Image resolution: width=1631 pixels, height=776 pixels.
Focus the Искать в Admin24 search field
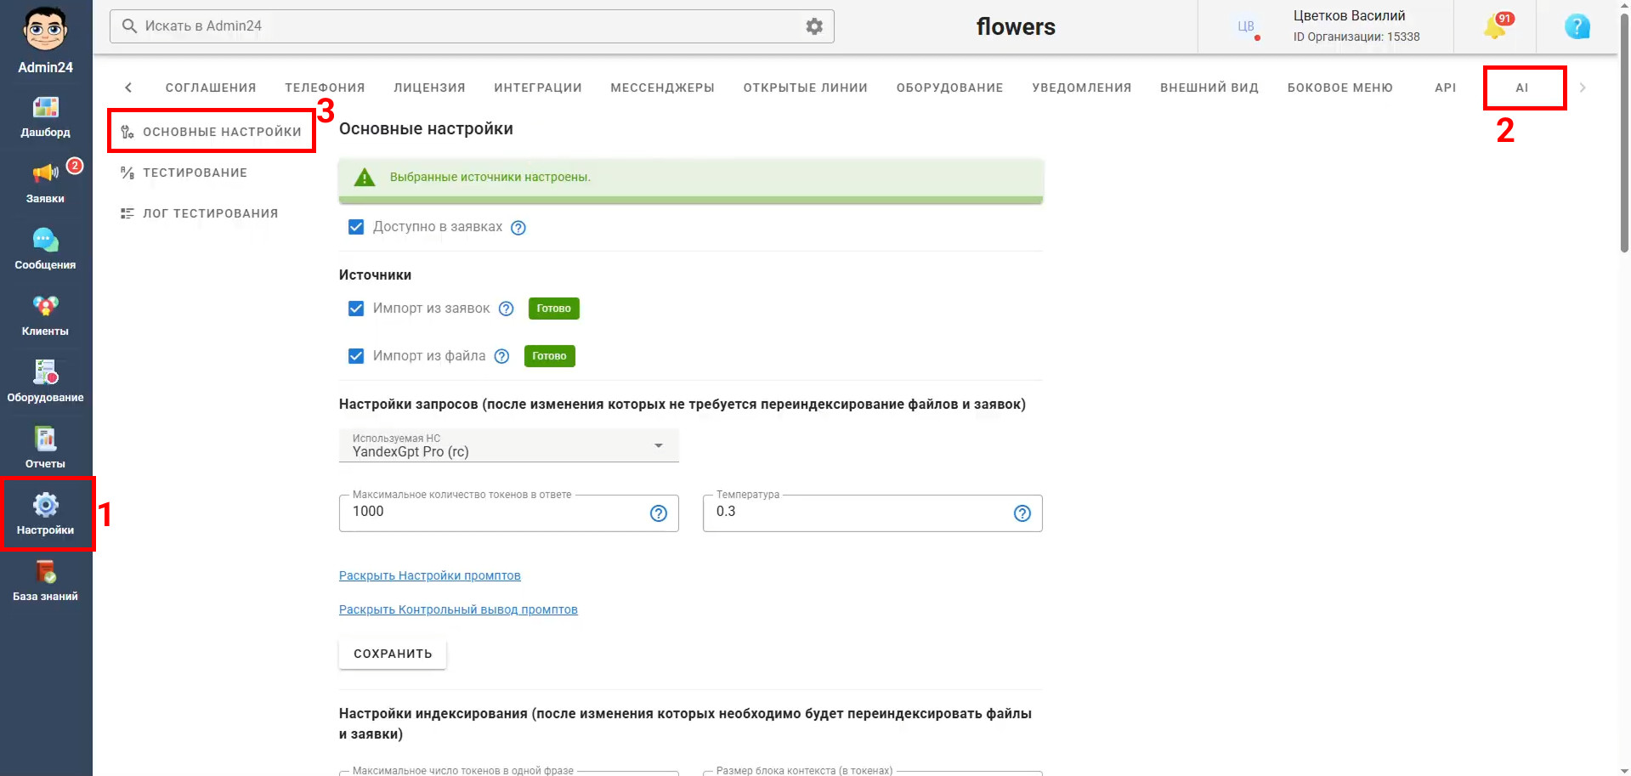pyautogui.click(x=472, y=26)
